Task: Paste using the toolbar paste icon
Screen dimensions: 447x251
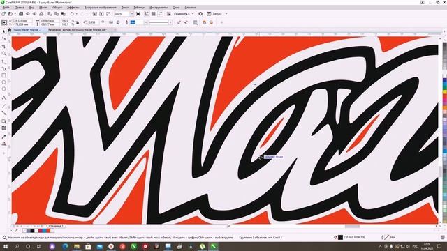Action: pos(64,14)
